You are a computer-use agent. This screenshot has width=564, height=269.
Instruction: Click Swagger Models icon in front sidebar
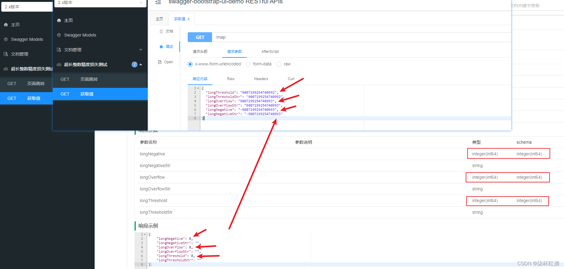tap(59, 35)
